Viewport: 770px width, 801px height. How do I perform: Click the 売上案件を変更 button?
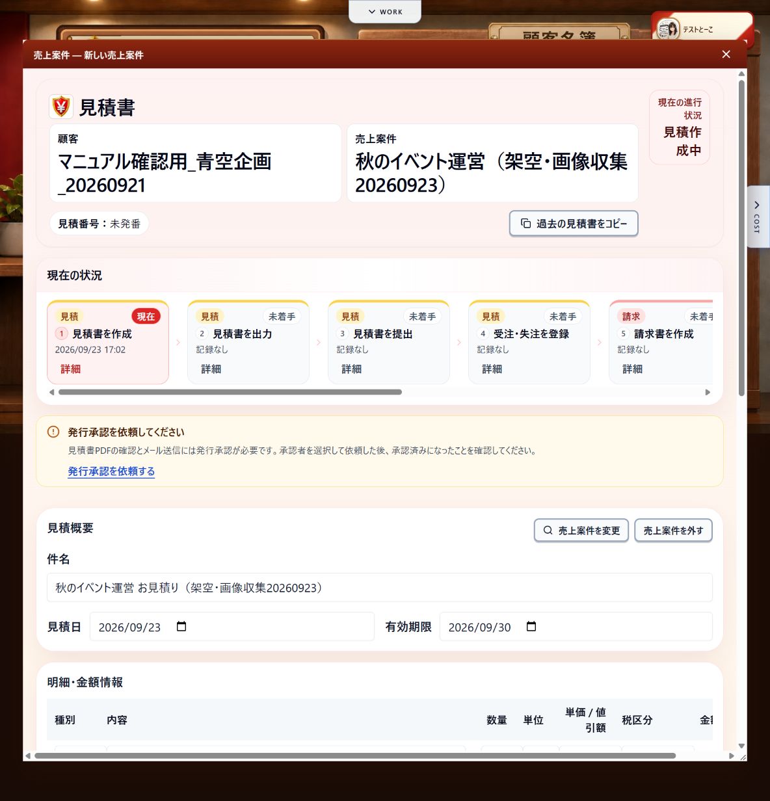pos(581,531)
